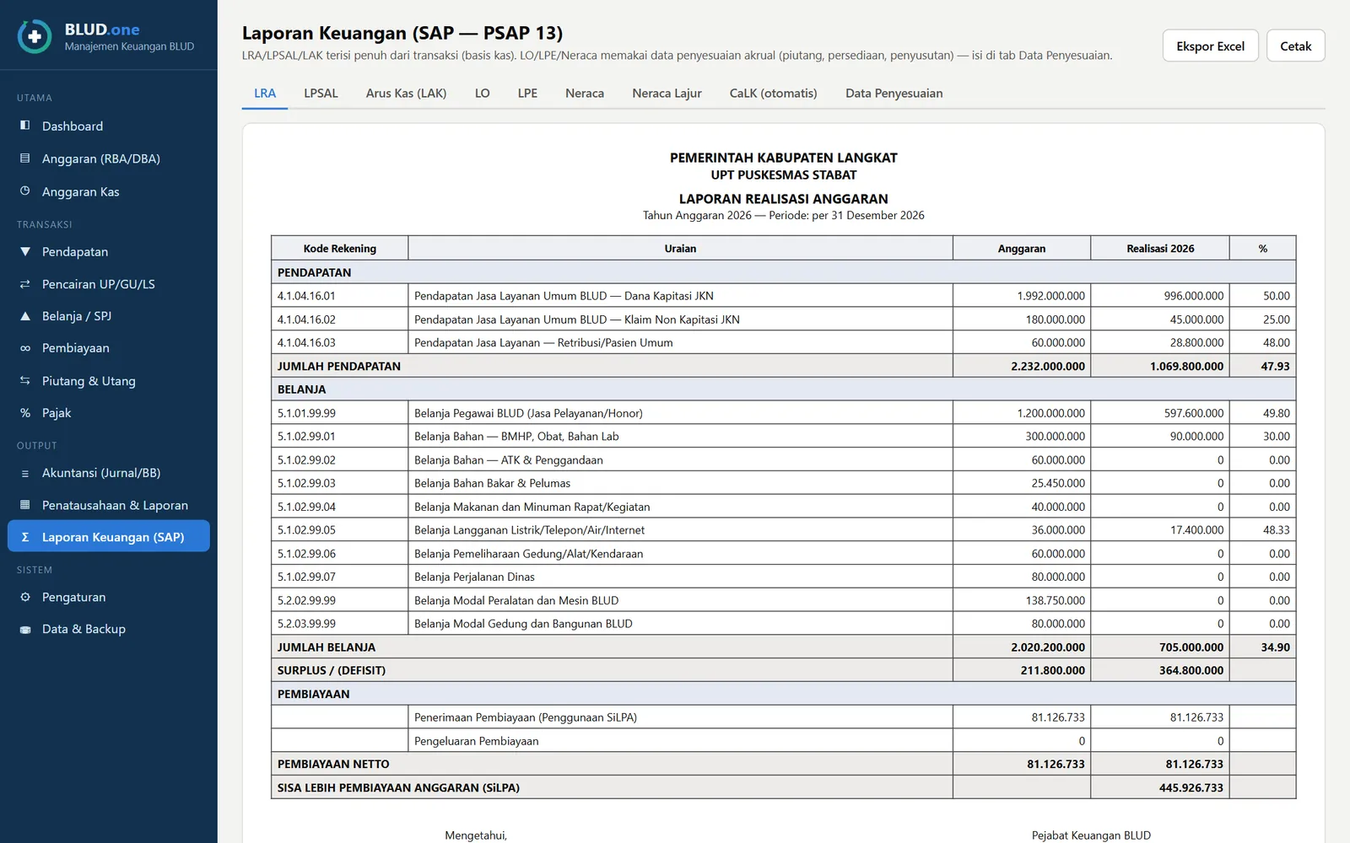
Task: Click the Belanja / SPJ up-triangle icon
Action: click(25, 316)
